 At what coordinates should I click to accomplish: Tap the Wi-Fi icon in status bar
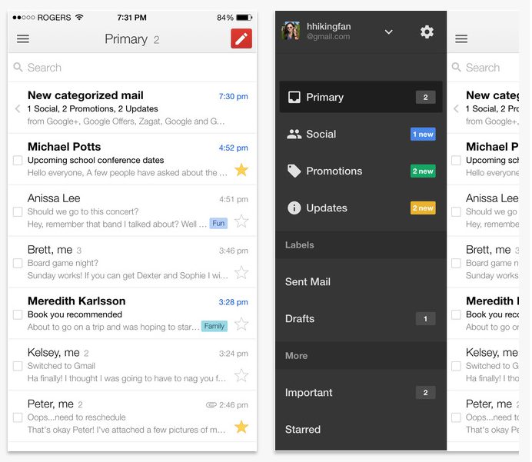pyautogui.click(x=79, y=18)
